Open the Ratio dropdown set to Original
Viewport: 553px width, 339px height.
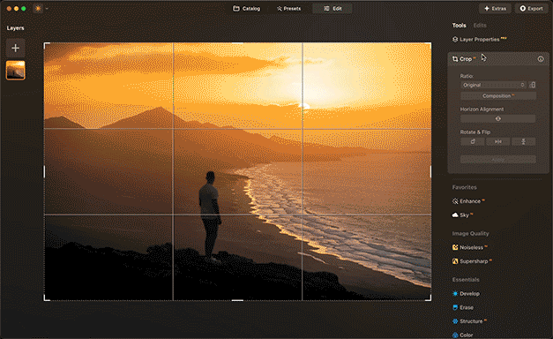(x=493, y=85)
